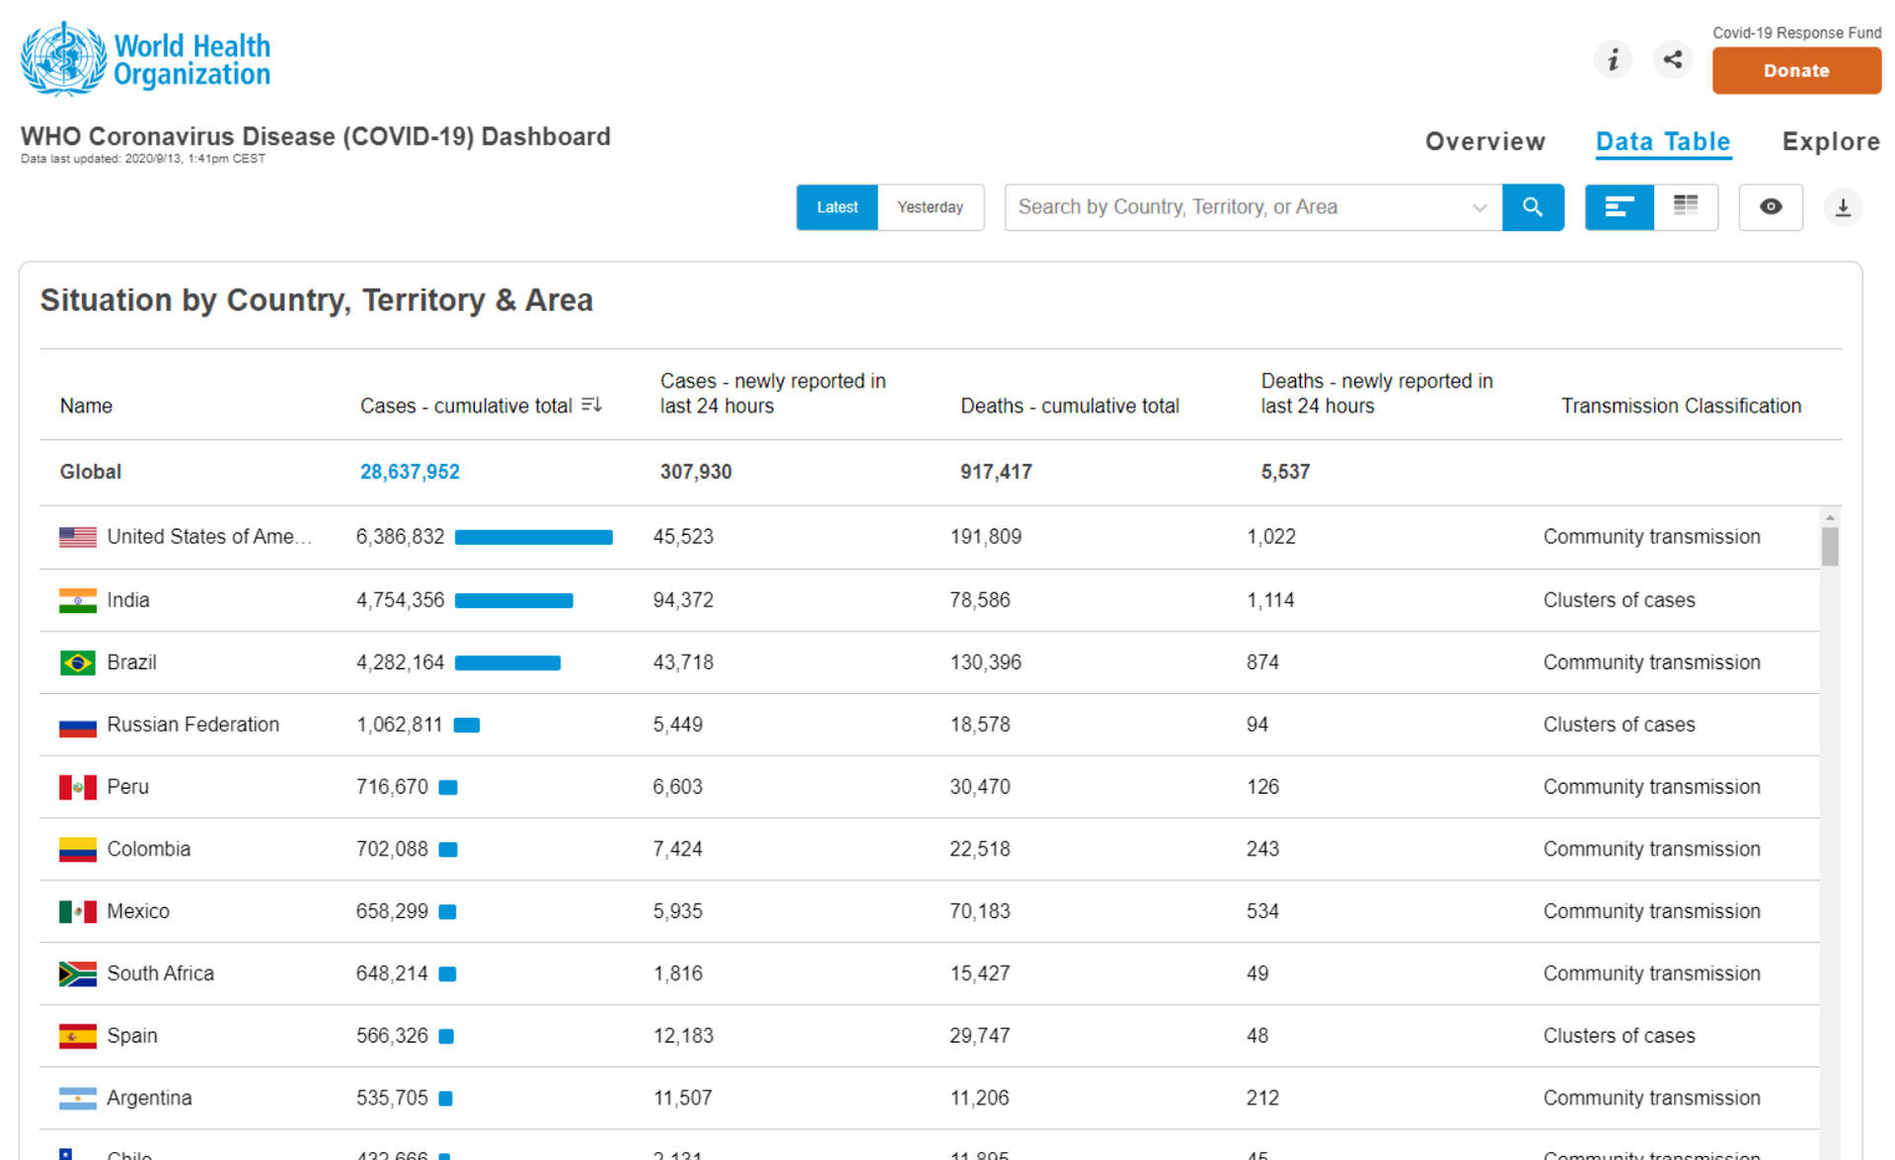Click Global deaths 917,417 value
The image size is (1895, 1160).
click(x=996, y=472)
